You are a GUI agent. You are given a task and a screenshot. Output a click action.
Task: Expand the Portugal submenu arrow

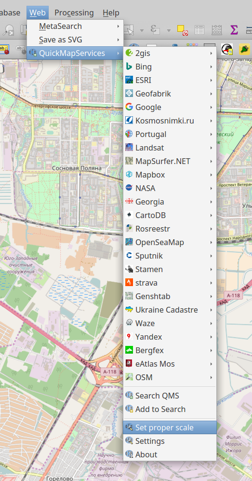click(x=211, y=134)
